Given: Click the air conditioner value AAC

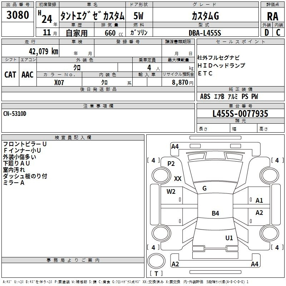Looking at the screenshot, I should [28, 75].
